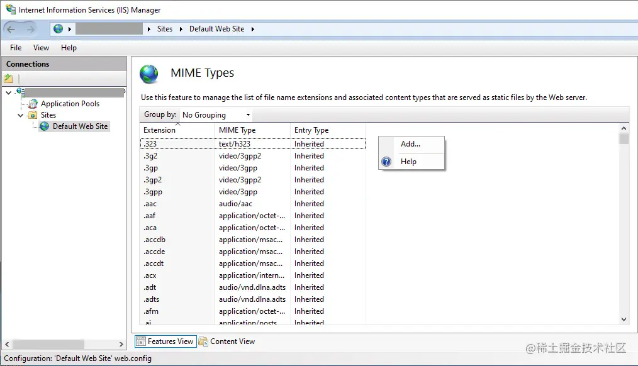Select the .3gp2 extension row
638x366 pixels.
tap(253, 180)
